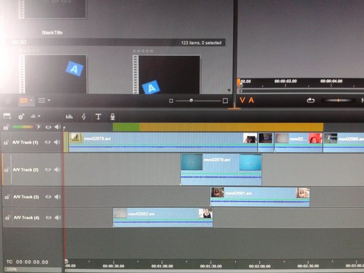Open timeline settings gear icon
Screen dimensions: 364x273
coord(21,117)
